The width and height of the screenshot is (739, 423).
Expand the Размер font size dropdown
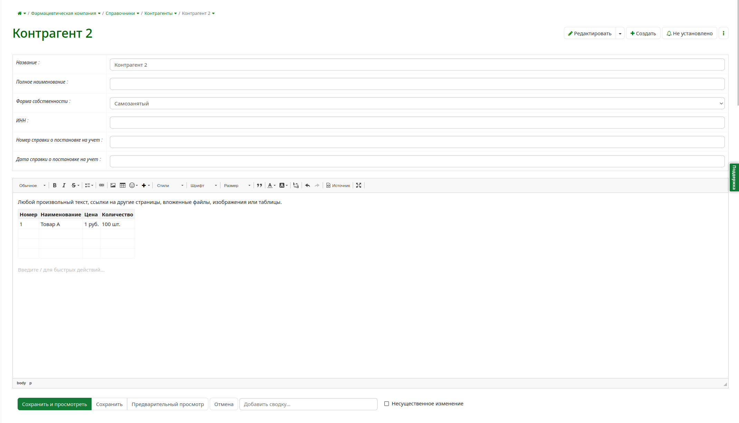tap(237, 186)
